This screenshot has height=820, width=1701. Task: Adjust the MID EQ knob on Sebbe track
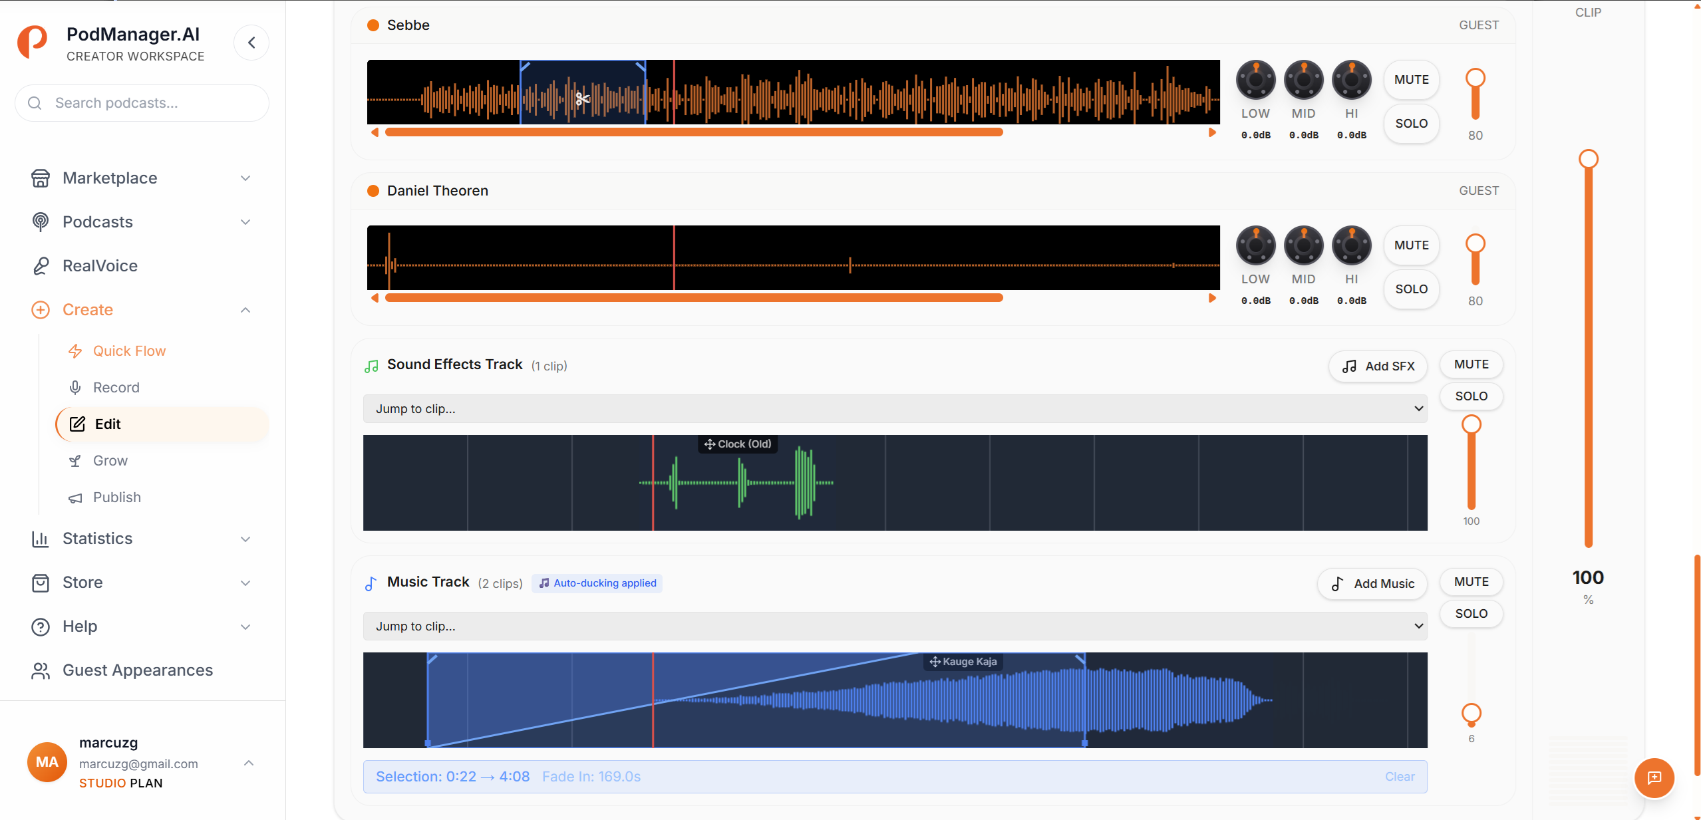[x=1303, y=80]
